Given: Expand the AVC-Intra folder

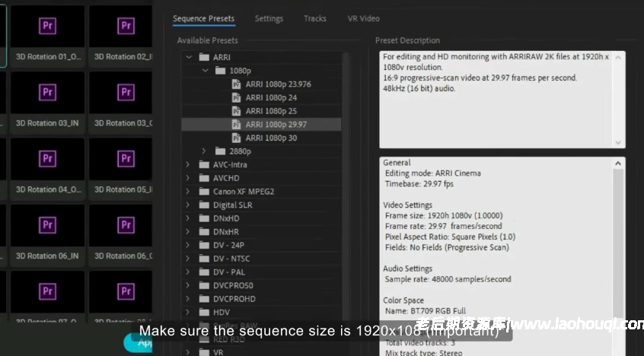Looking at the screenshot, I should tap(188, 164).
